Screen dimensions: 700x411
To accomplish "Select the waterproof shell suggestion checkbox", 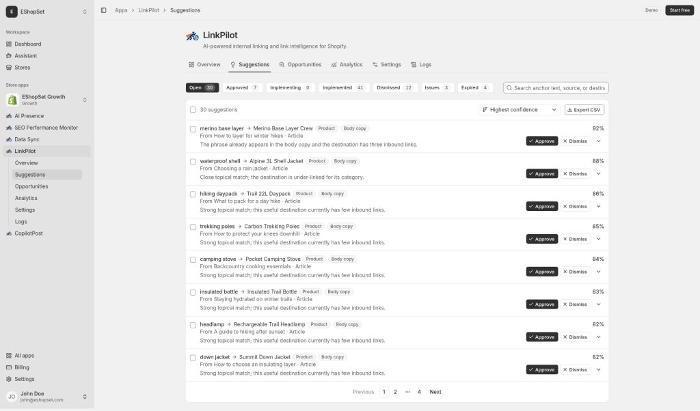I will tap(193, 162).
